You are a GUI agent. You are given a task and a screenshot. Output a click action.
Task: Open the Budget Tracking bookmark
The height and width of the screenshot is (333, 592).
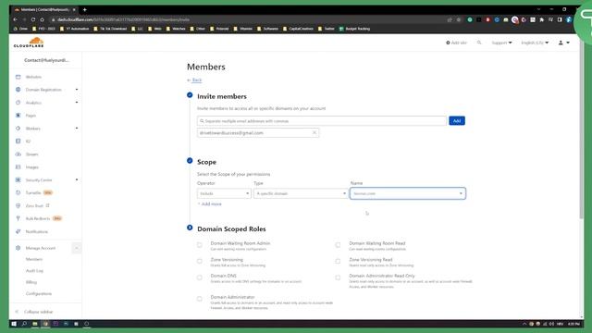[x=354, y=29]
